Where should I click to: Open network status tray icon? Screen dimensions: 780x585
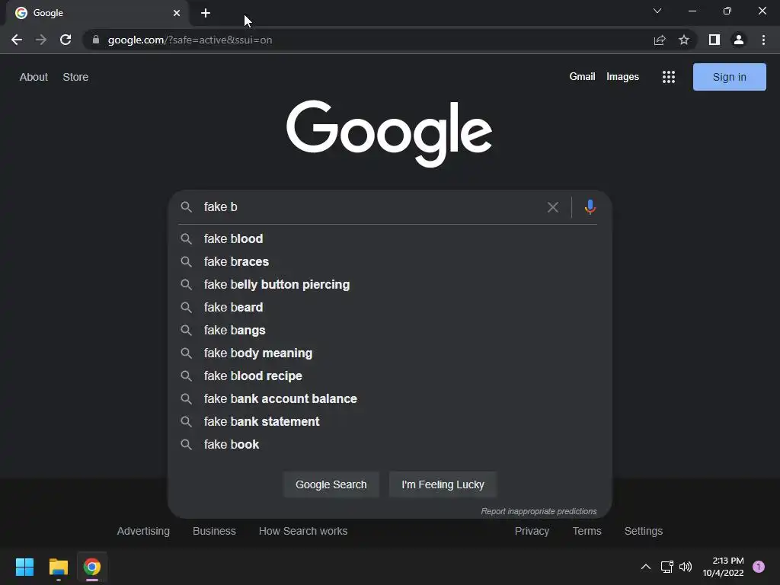pyautogui.click(x=667, y=567)
